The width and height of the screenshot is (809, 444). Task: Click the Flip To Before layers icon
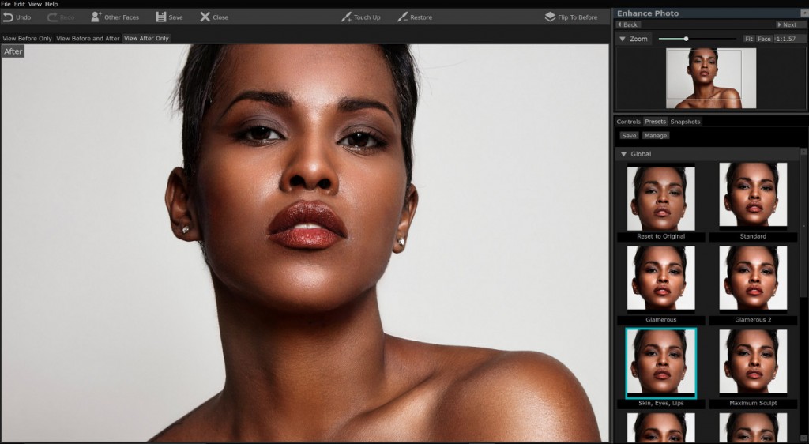click(x=550, y=17)
